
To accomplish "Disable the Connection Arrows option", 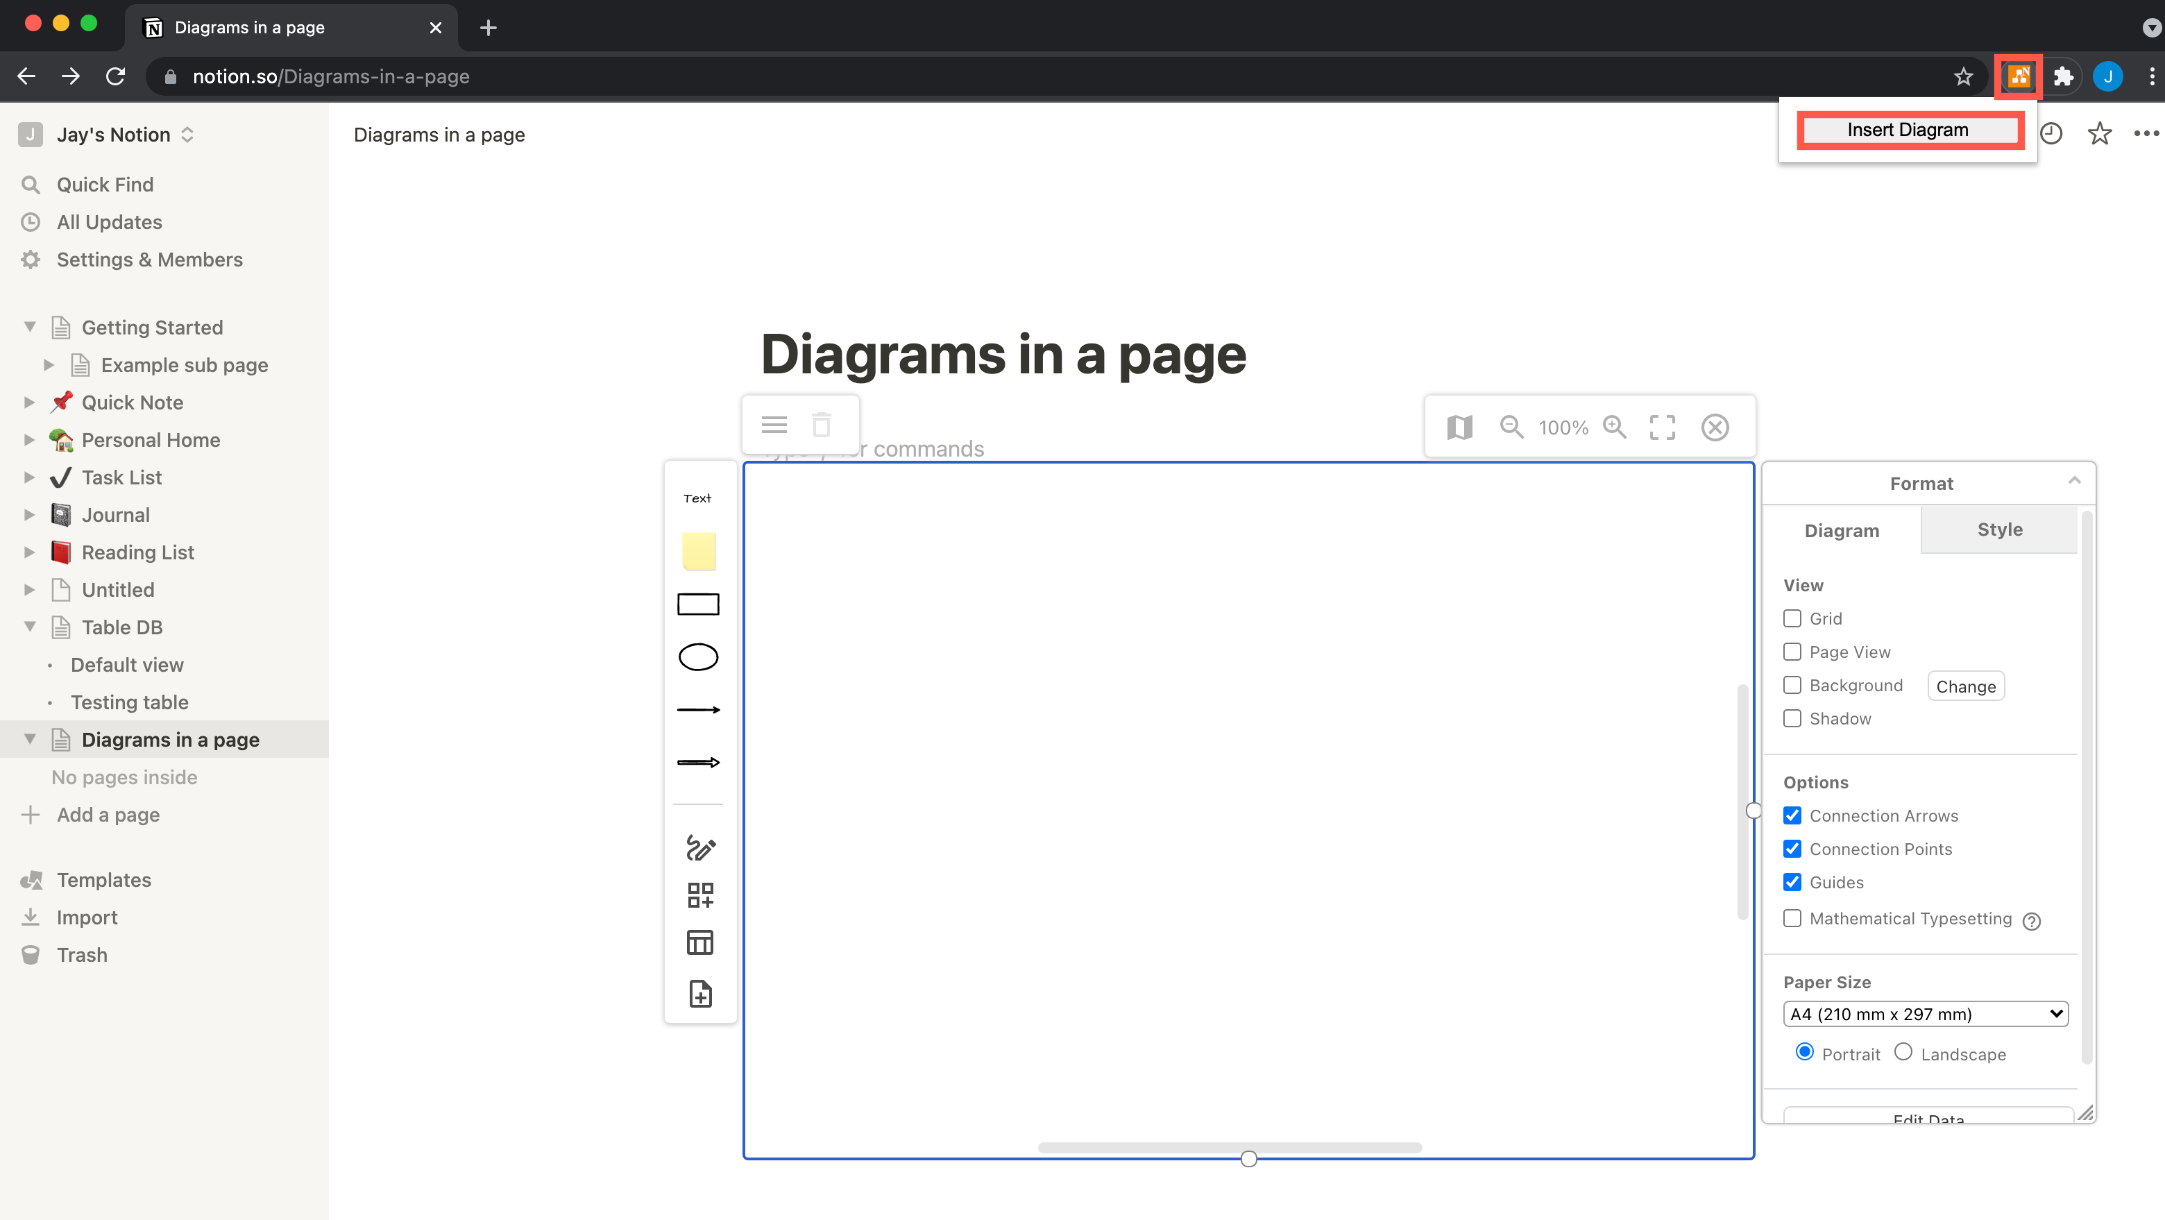I will [1792, 815].
